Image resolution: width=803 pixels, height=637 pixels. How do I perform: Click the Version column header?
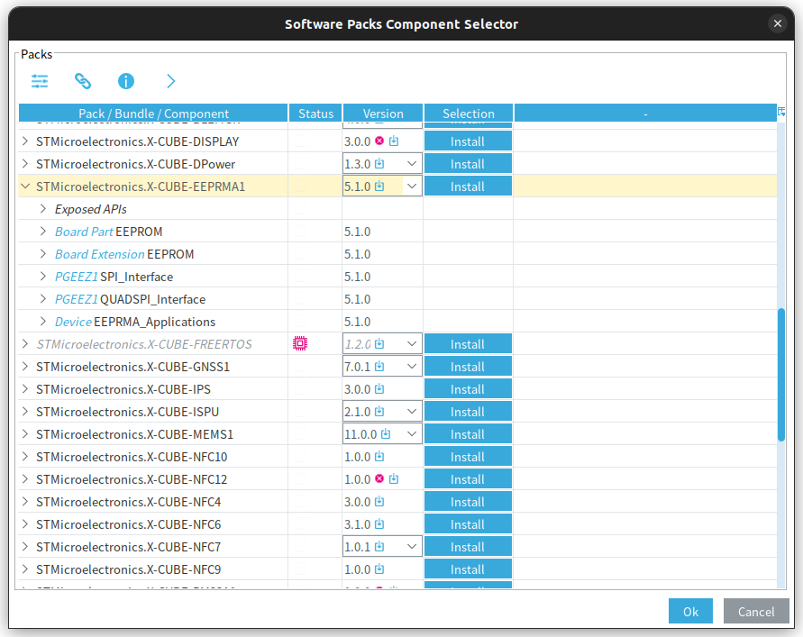(383, 114)
